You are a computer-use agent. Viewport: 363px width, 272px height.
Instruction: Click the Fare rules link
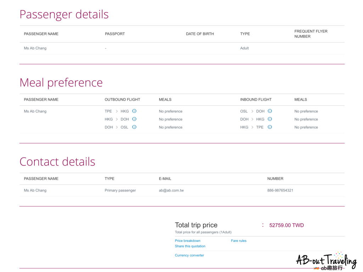point(239,241)
